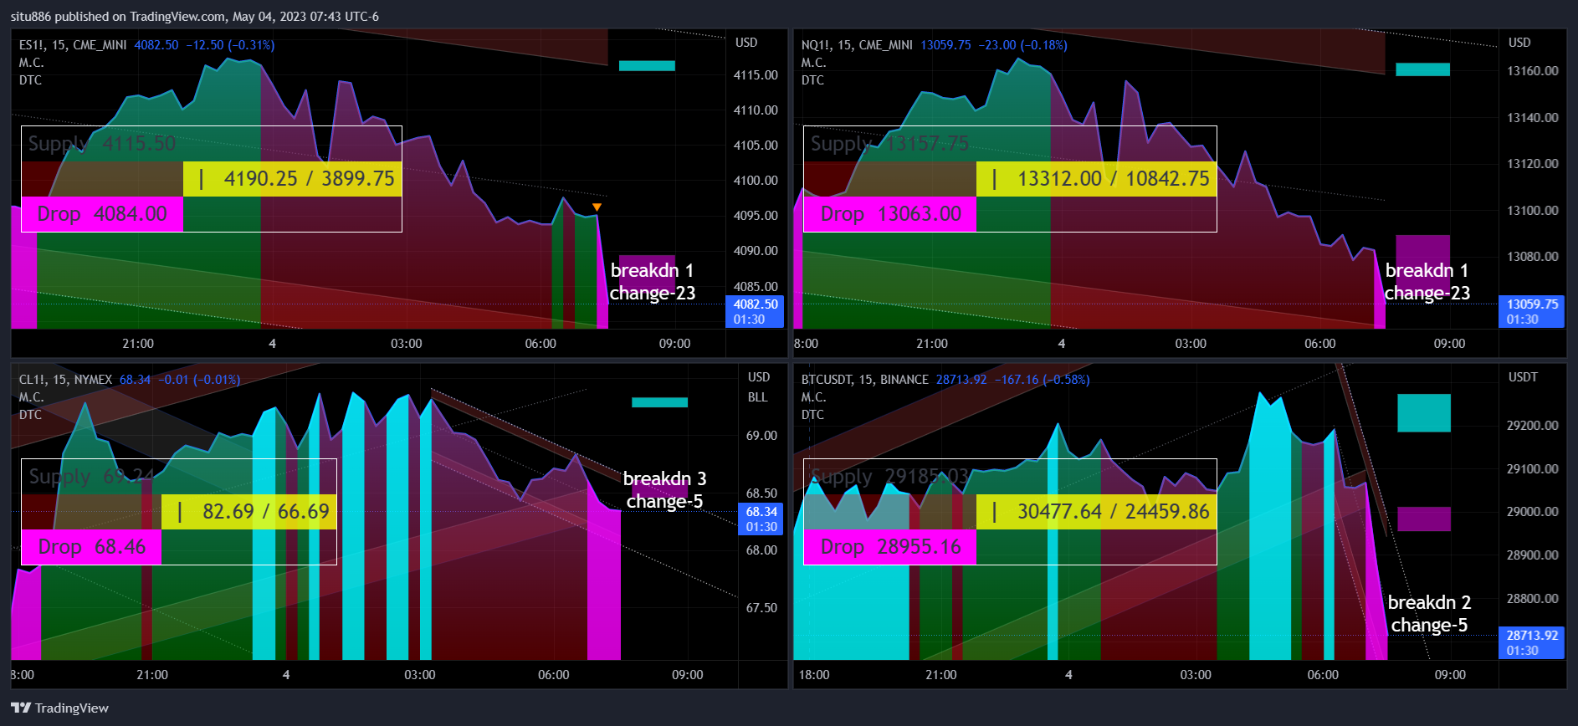Open the CL1!, 15, NYMEX symbol title

click(x=65, y=380)
